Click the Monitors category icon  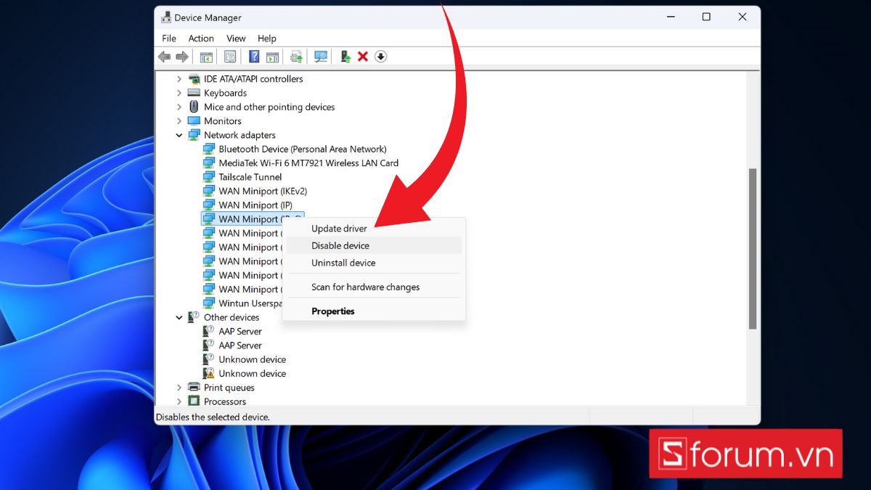click(194, 121)
